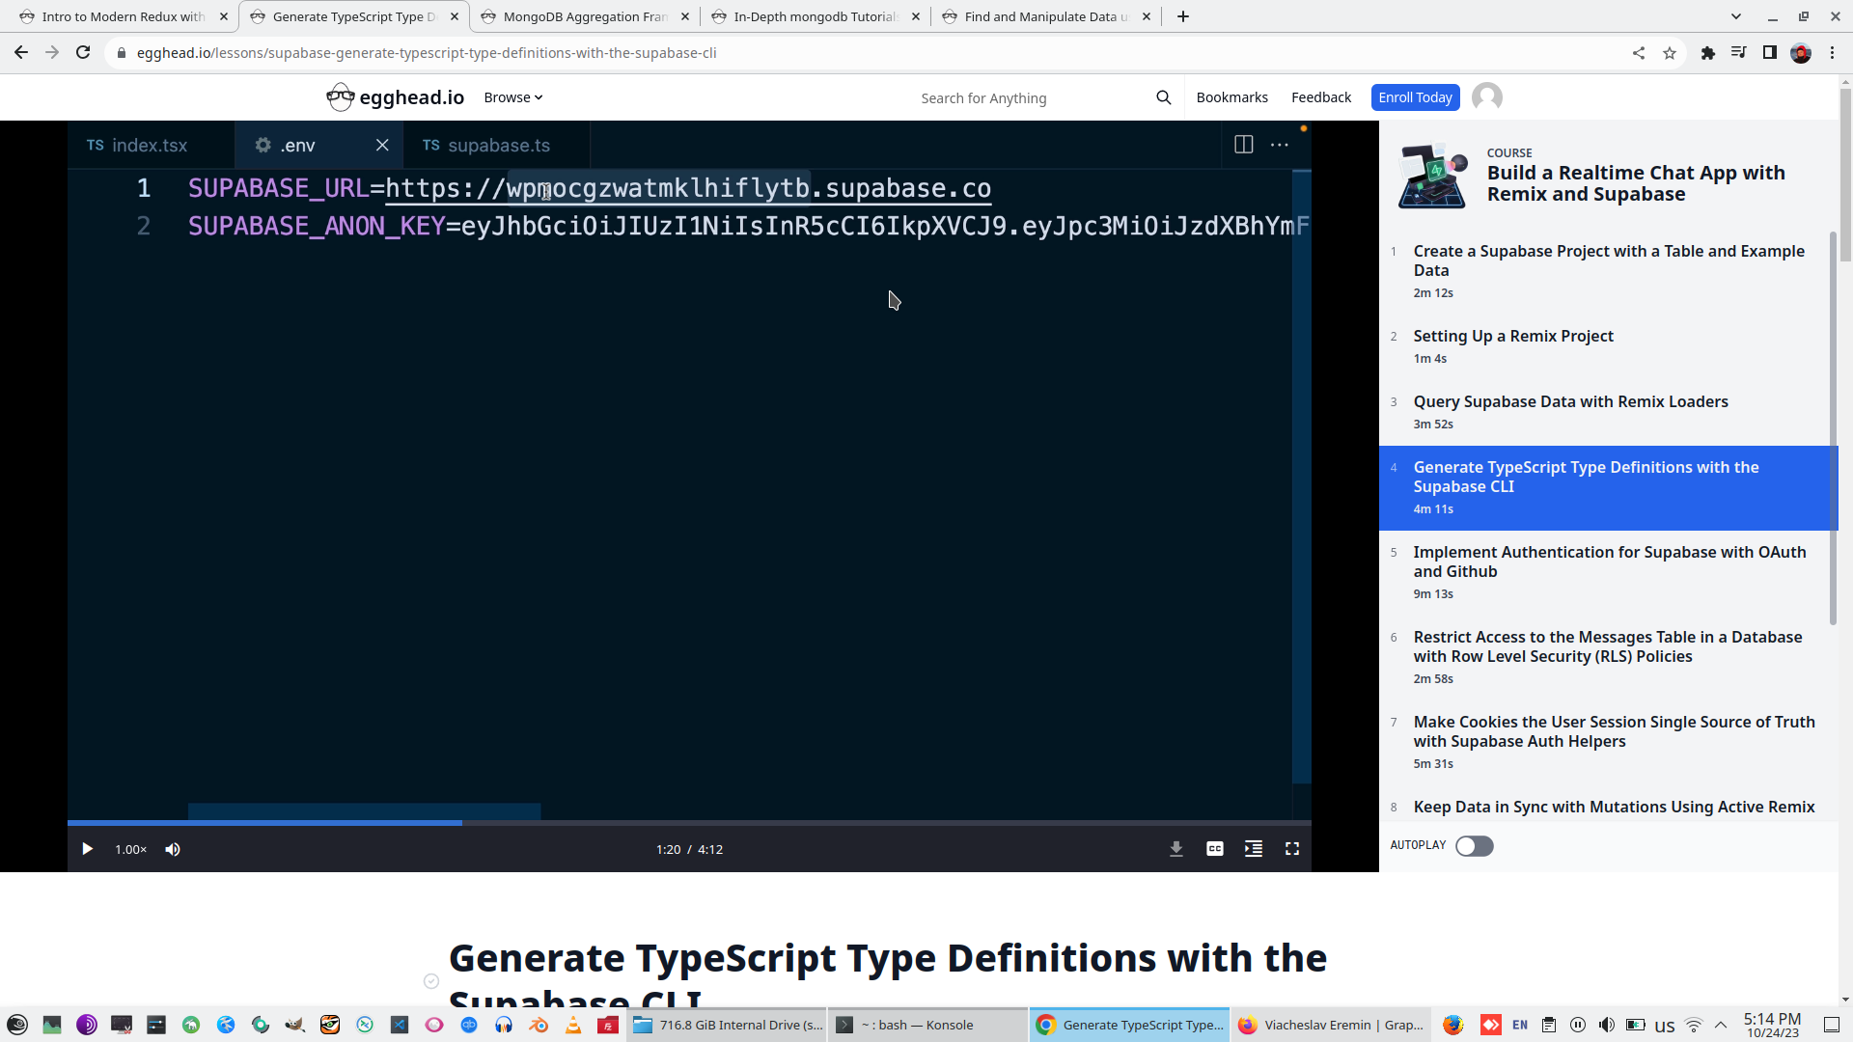Open the Browse dropdown menu
Viewport: 1853px width, 1042px height.
coord(512,97)
